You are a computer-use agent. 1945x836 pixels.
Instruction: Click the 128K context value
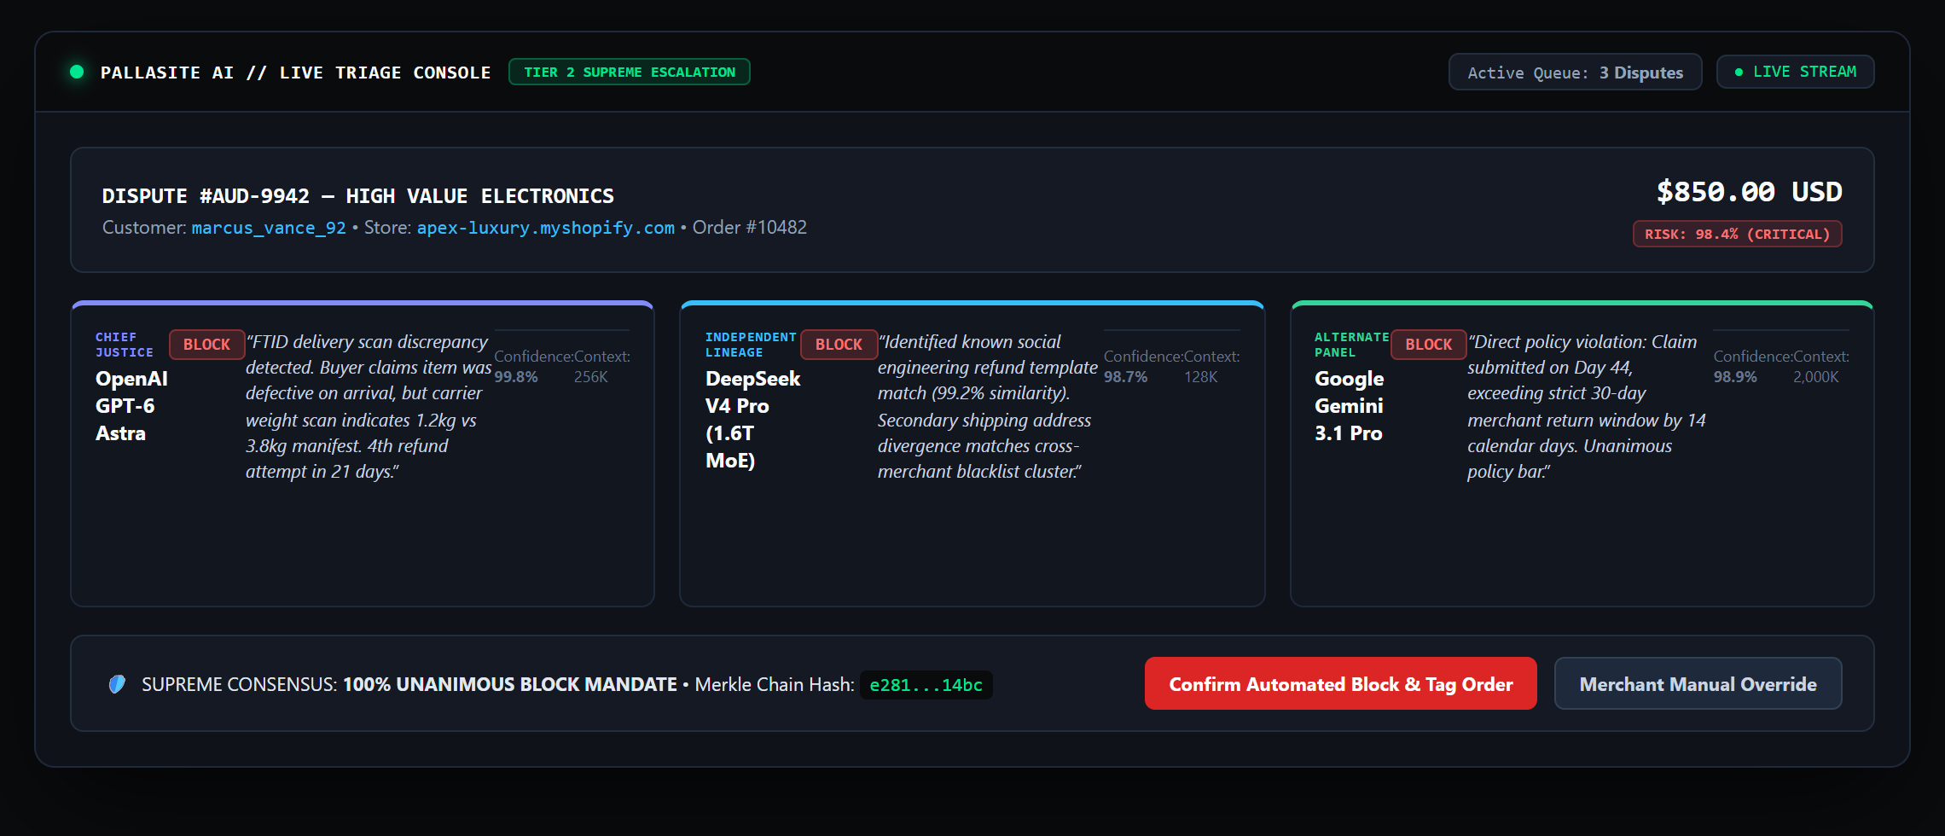click(1200, 377)
